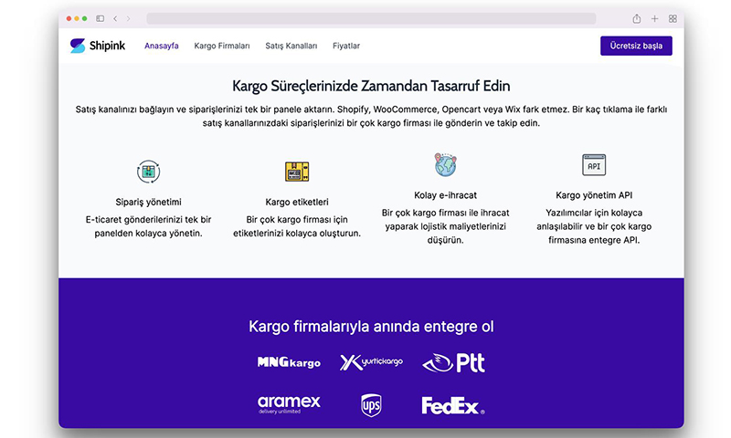The width and height of the screenshot is (731, 438).
Task: Click the Yazılımcılar için kolayca anlaşılabilir description
Action: point(594,226)
